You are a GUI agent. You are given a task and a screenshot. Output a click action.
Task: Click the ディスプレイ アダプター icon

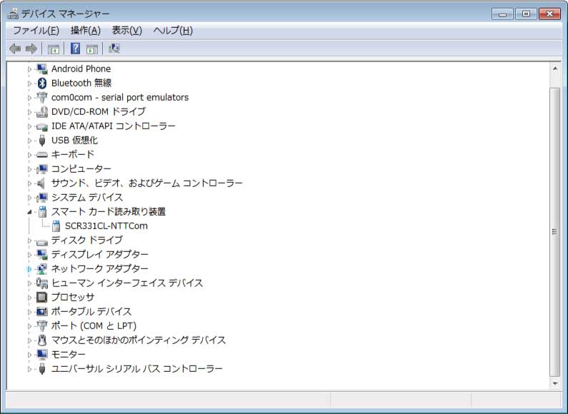[42, 254]
